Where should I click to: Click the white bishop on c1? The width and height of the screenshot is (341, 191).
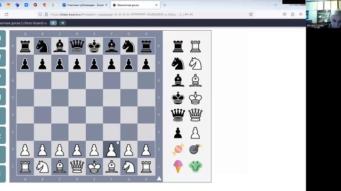point(60,167)
